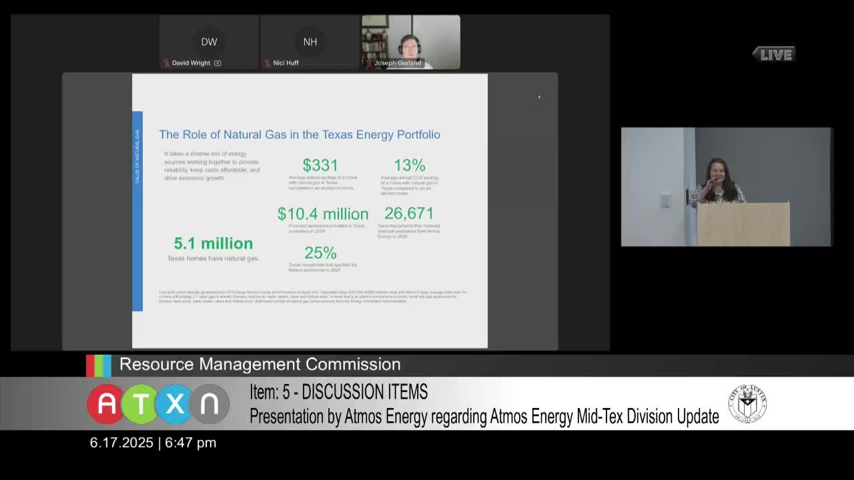Viewport: 854px width, 480px height.
Task: Click the 'Texas homes have natural gas' caption
Action: [213, 259]
